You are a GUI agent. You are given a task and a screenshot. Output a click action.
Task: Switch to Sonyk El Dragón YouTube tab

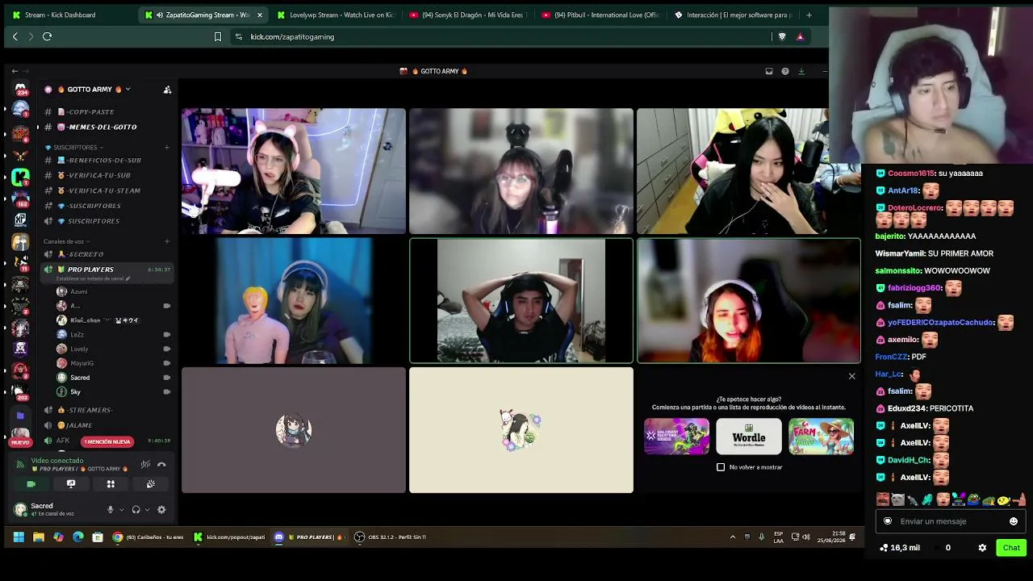(467, 15)
